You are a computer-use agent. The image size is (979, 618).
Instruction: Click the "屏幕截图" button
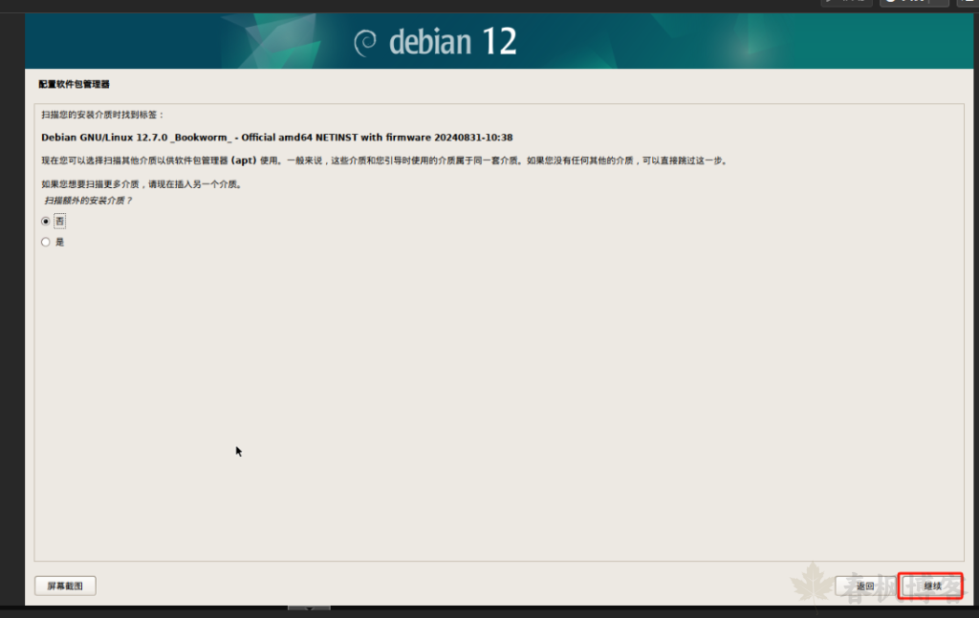point(65,585)
